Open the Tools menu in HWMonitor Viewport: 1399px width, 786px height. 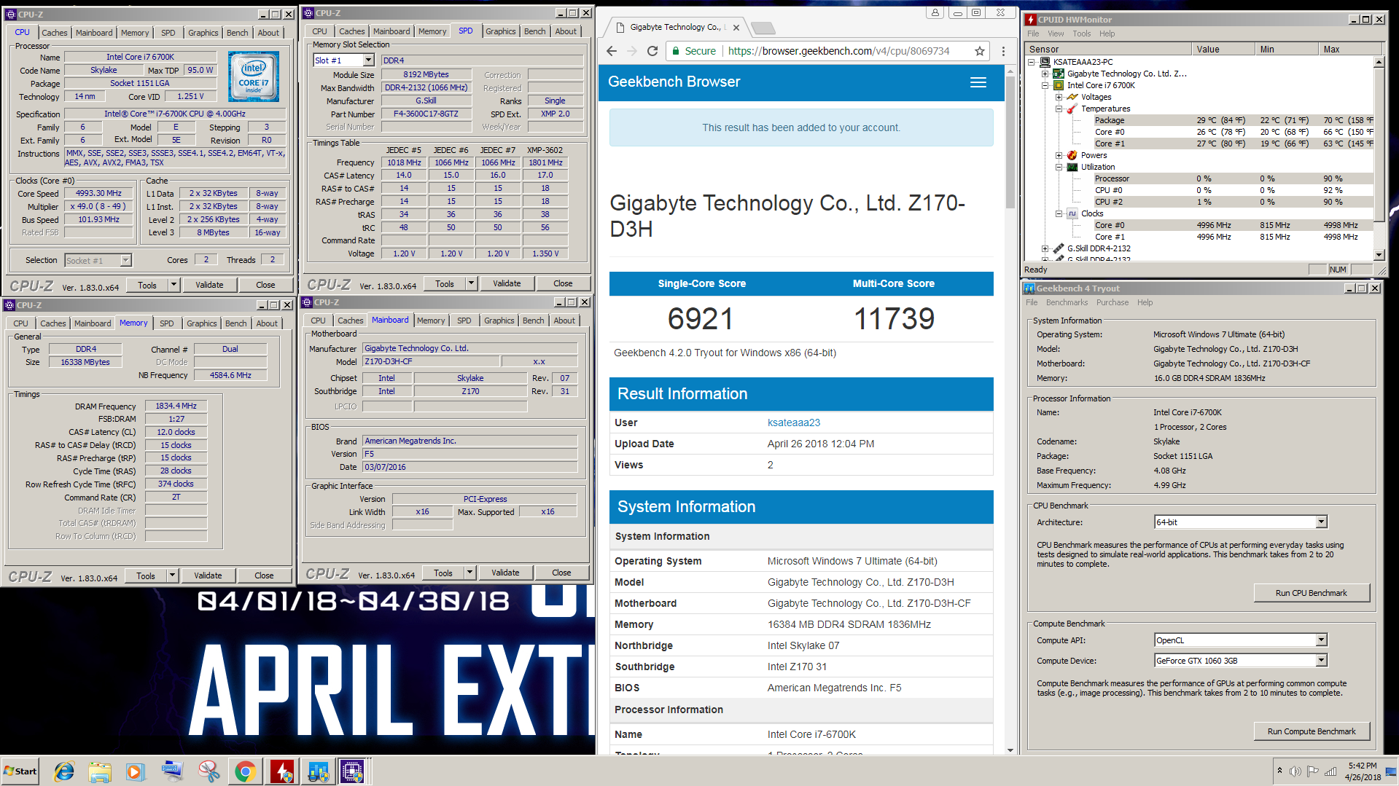[1082, 34]
